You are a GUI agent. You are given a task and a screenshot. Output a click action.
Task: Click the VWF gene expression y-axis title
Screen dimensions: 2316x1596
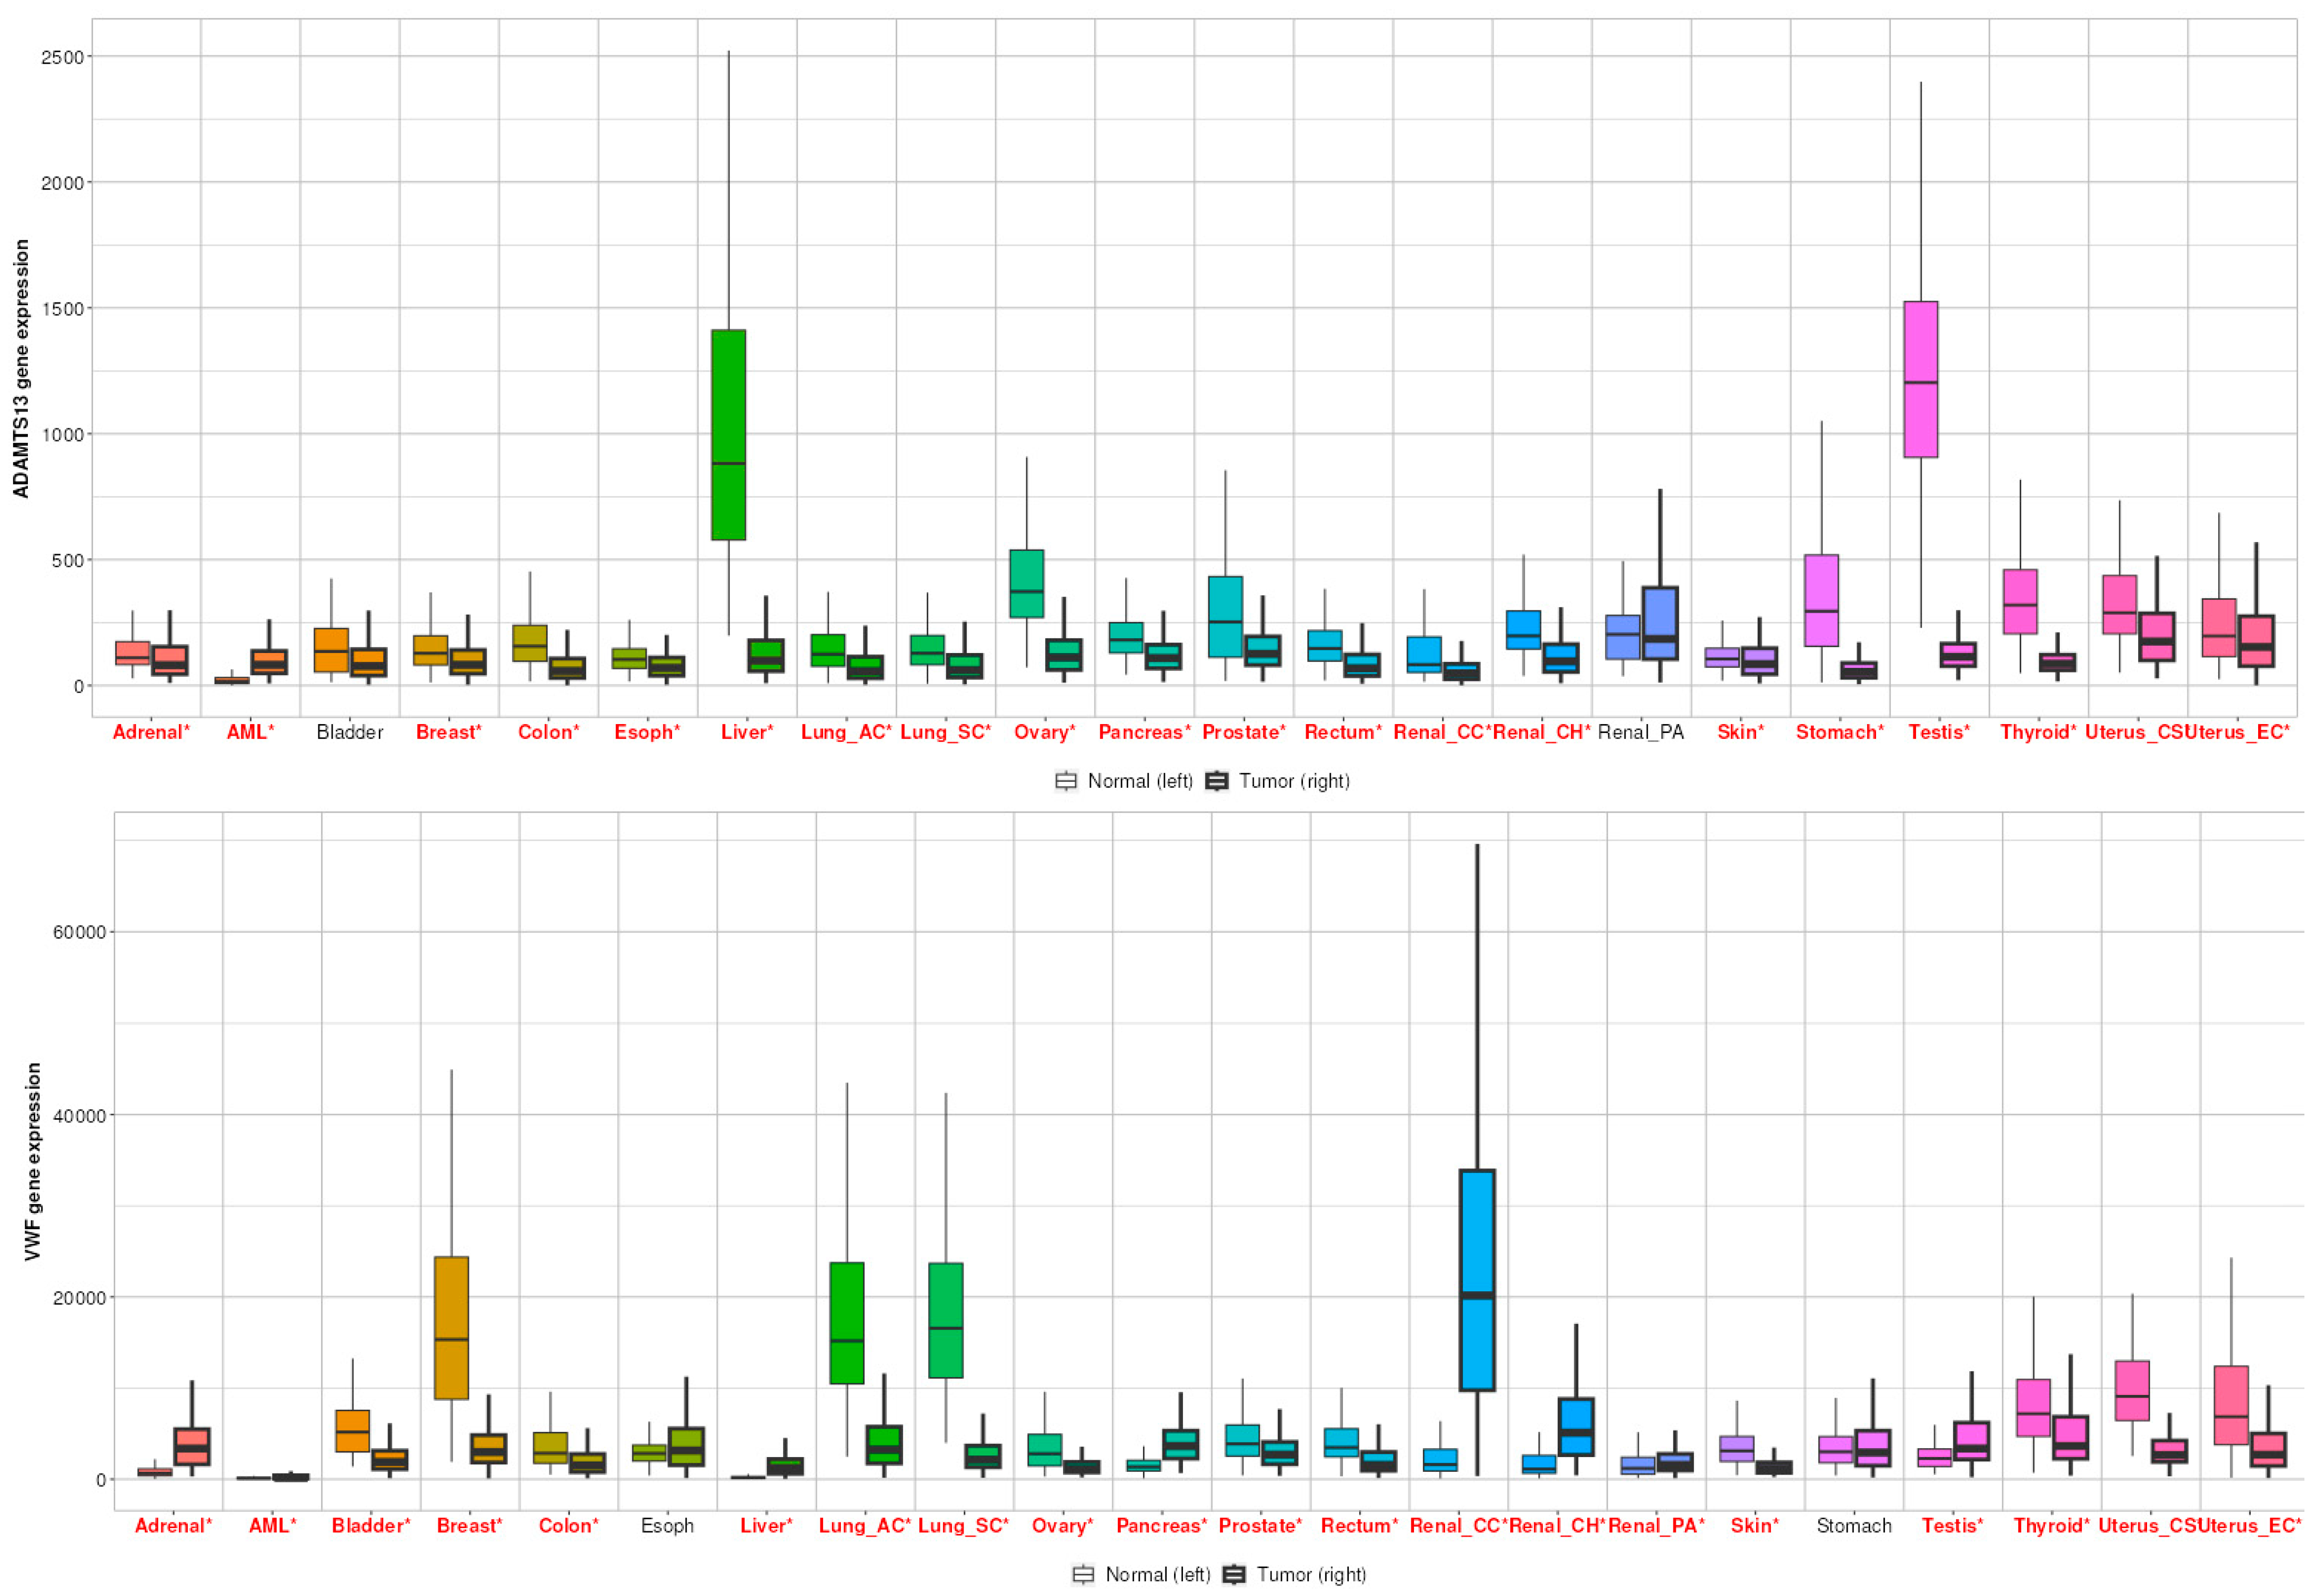(x=33, y=1161)
